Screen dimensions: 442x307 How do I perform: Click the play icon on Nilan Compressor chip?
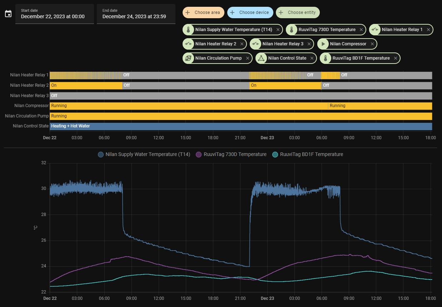tap(323, 44)
